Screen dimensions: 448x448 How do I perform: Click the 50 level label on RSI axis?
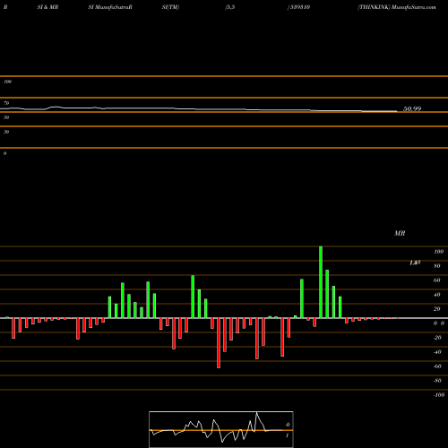[6, 117]
